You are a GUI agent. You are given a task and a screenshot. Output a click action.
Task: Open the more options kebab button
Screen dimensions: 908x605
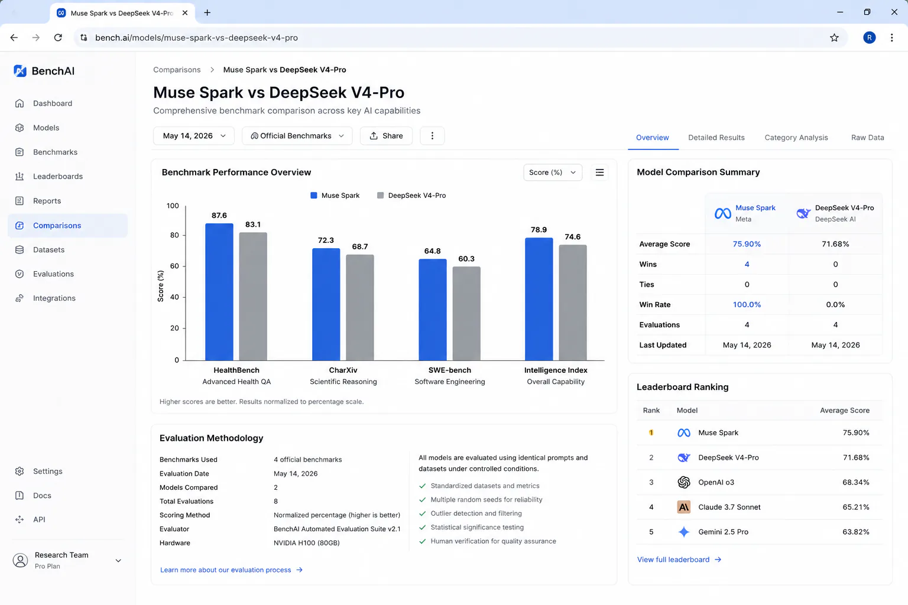pos(432,135)
